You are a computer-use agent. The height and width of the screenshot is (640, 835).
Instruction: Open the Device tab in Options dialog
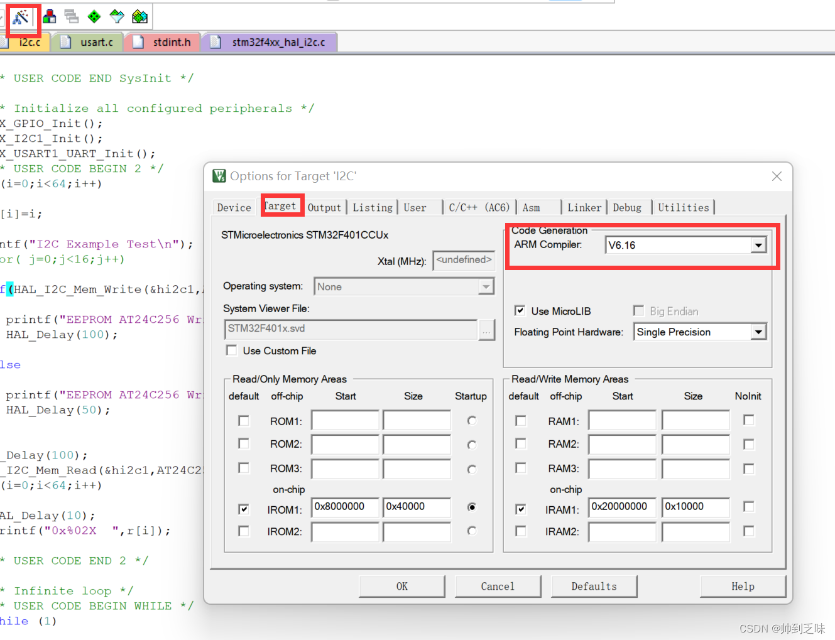234,207
